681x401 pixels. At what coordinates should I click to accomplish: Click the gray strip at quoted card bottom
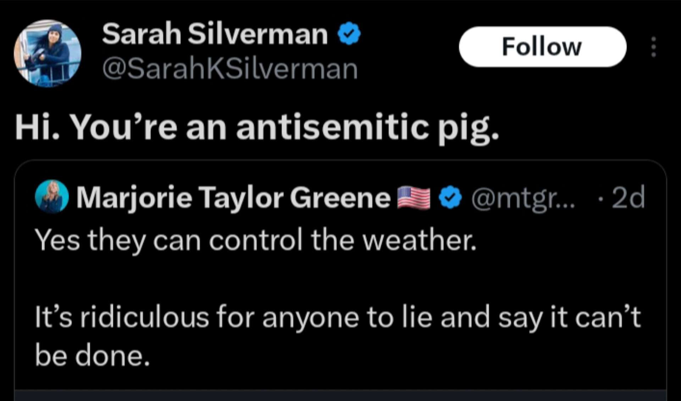pos(340,396)
